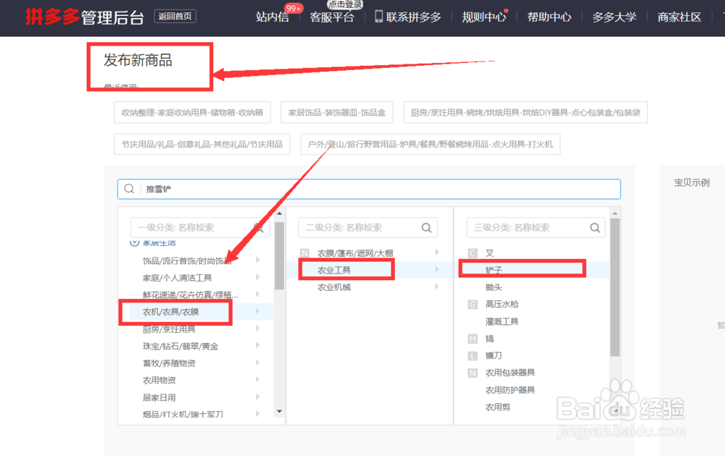The height and width of the screenshot is (456, 725).
Task: Select recent category 节庆用品/礼品-创意礼品
Action: tap(202, 144)
